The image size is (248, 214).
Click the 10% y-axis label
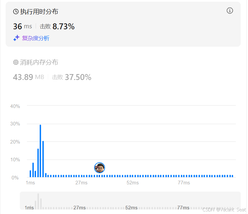point(15,160)
